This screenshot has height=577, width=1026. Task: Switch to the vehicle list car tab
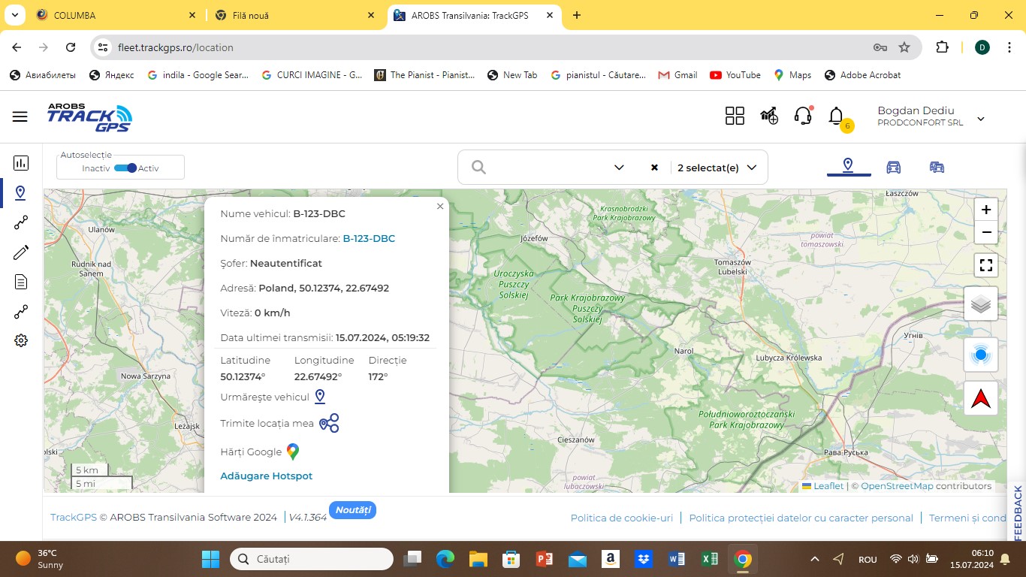click(x=893, y=167)
